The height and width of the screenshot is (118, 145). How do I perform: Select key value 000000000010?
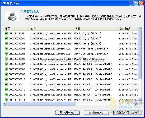point(17,79)
